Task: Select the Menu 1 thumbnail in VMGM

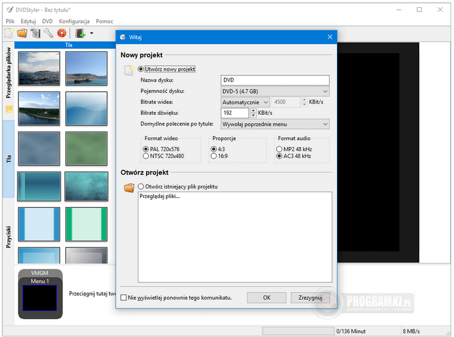Action: [40, 298]
